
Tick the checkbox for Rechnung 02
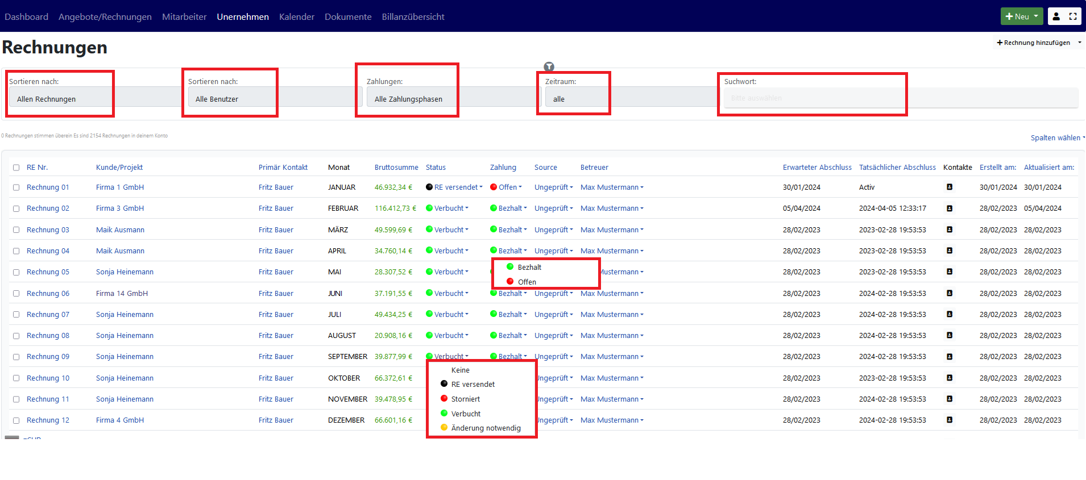16,208
